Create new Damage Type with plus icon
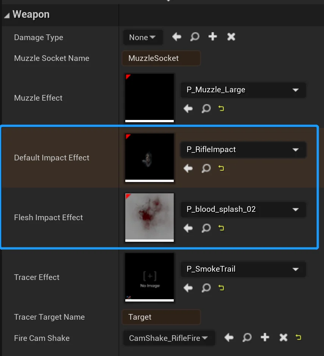This screenshot has width=324, height=356. click(x=213, y=37)
